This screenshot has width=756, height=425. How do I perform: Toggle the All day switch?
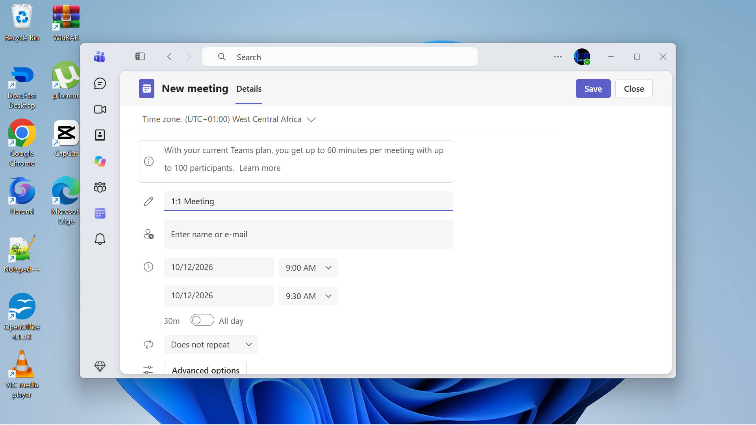click(x=202, y=320)
